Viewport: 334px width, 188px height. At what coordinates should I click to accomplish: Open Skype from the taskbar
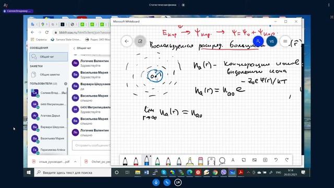point(163,172)
